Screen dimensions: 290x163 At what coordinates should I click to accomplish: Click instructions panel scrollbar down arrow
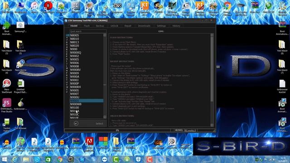[212, 125]
